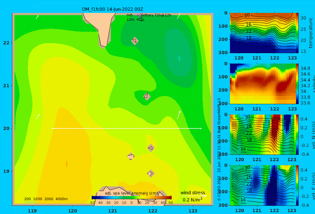Viewport: 315px width, 214px height.
Task: Click the wind arrow near 20.3°N, 119.1°E
Action: [37, 117]
